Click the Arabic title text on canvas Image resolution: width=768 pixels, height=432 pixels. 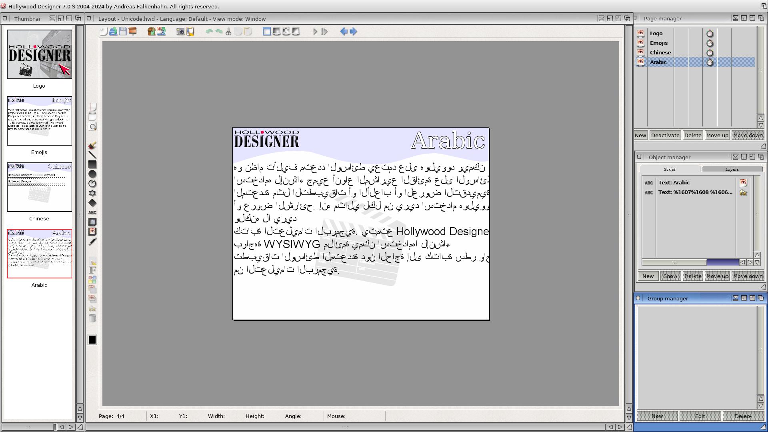tap(448, 140)
